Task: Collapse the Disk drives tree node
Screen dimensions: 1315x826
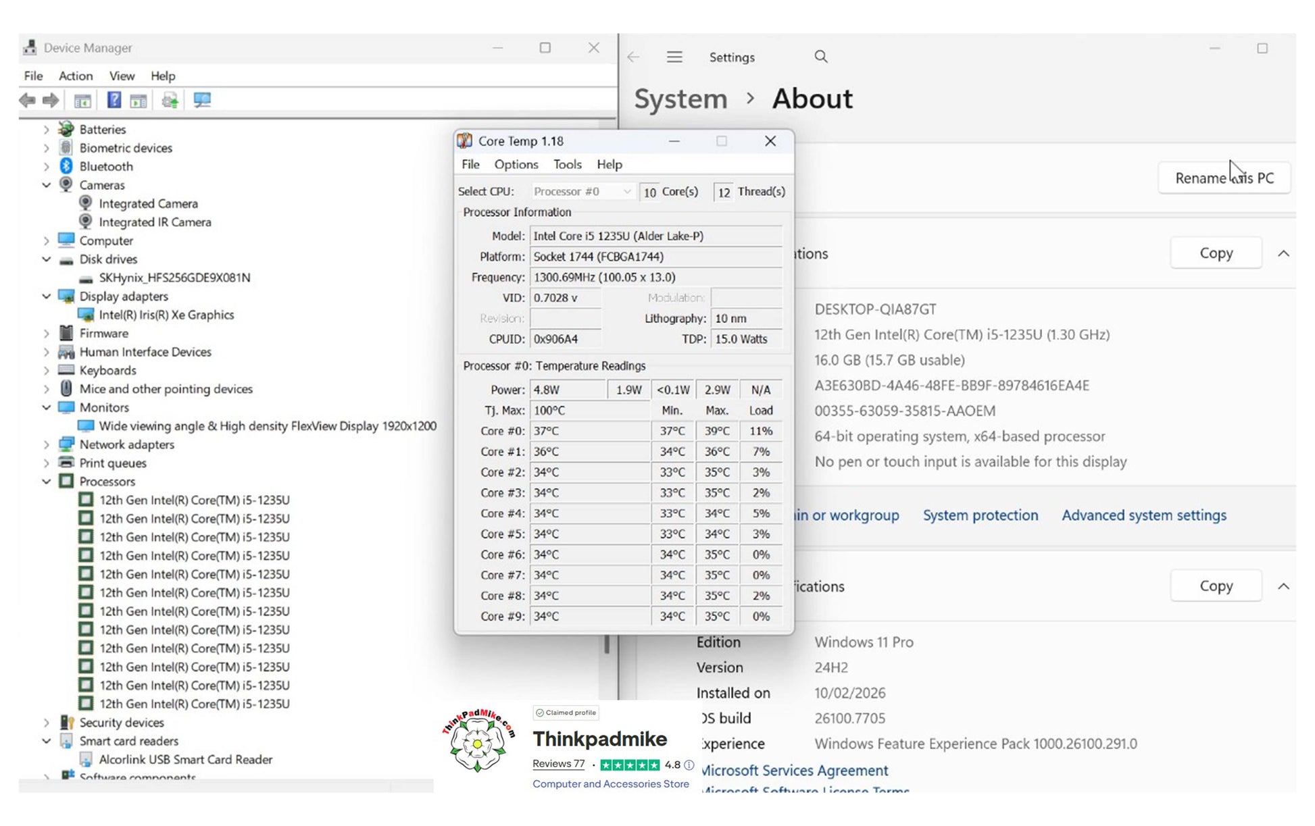Action: [x=46, y=259]
